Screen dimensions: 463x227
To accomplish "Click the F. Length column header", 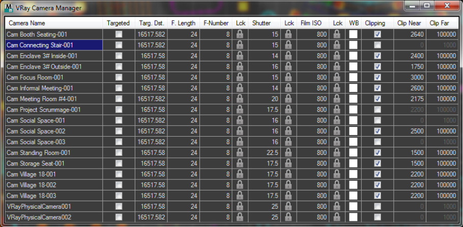I will pyautogui.click(x=183, y=23).
